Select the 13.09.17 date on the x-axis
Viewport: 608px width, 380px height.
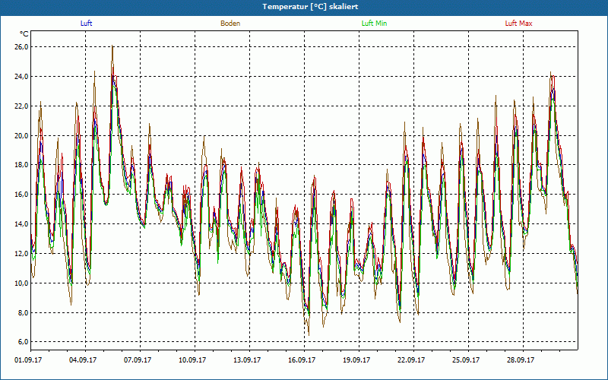(248, 361)
